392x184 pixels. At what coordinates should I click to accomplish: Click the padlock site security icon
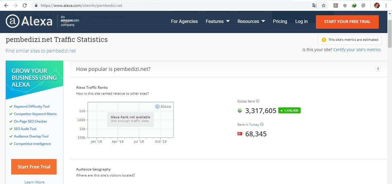coord(36,5)
